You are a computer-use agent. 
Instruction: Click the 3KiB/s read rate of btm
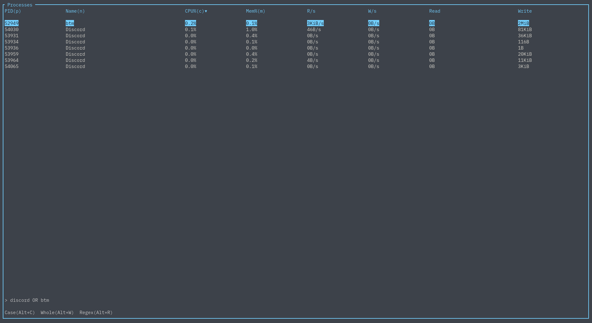[315, 23]
